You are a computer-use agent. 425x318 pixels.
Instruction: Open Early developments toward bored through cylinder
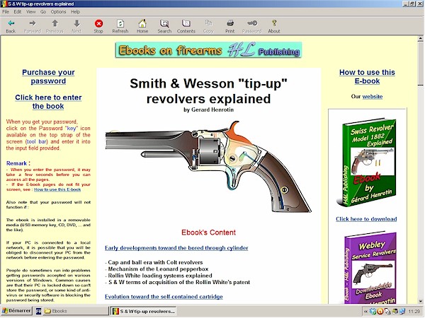coord(176,248)
